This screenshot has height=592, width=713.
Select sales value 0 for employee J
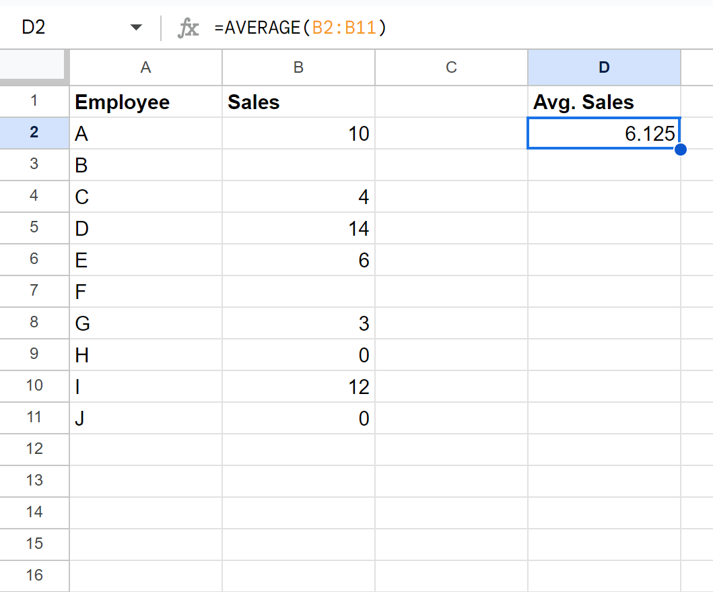click(298, 418)
